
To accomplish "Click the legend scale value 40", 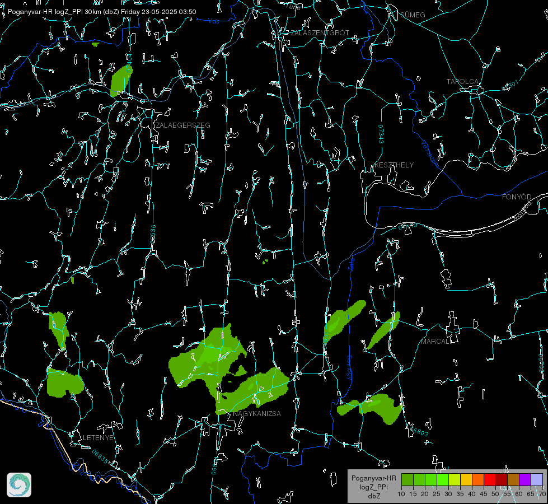I will [472, 494].
